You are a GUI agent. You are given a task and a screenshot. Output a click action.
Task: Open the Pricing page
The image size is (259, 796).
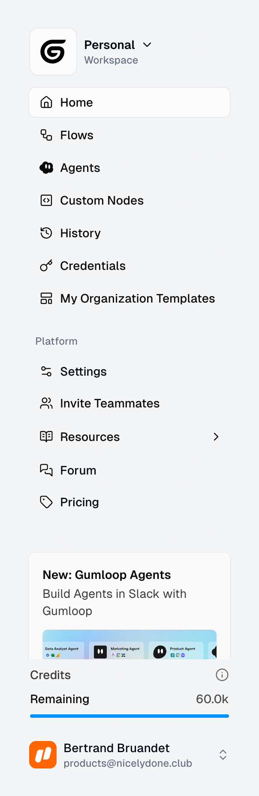tap(80, 502)
